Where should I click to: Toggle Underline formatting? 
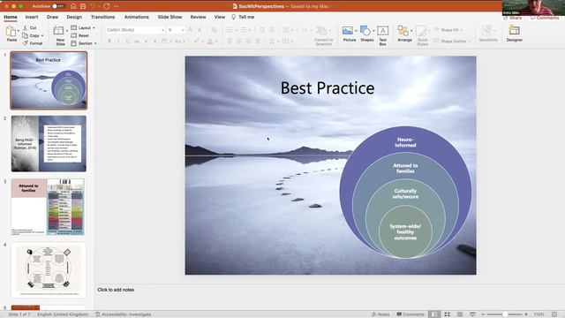tap(127, 42)
